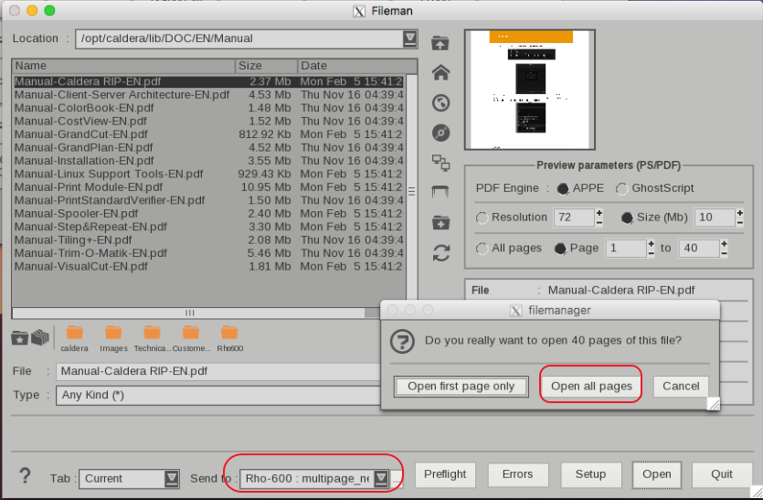The width and height of the screenshot is (763, 500).
Task: Select Manual-Caldera RIP-EN.pdf in list
Action: (x=208, y=81)
